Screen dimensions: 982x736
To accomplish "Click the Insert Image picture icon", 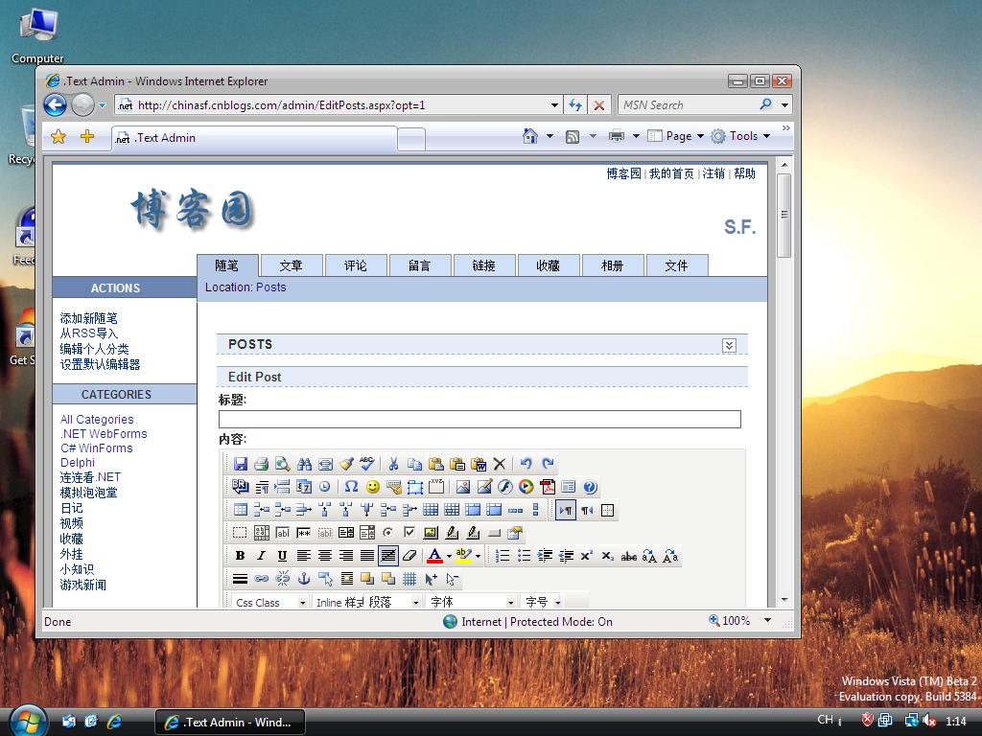I will pos(463,487).
